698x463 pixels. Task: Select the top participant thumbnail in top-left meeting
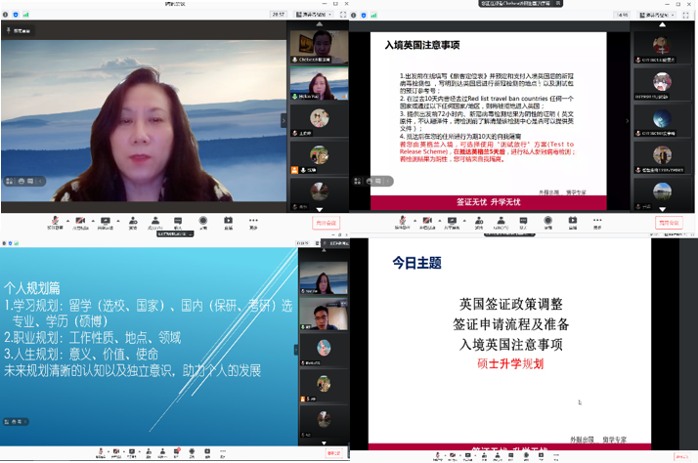tap(318, 46)
